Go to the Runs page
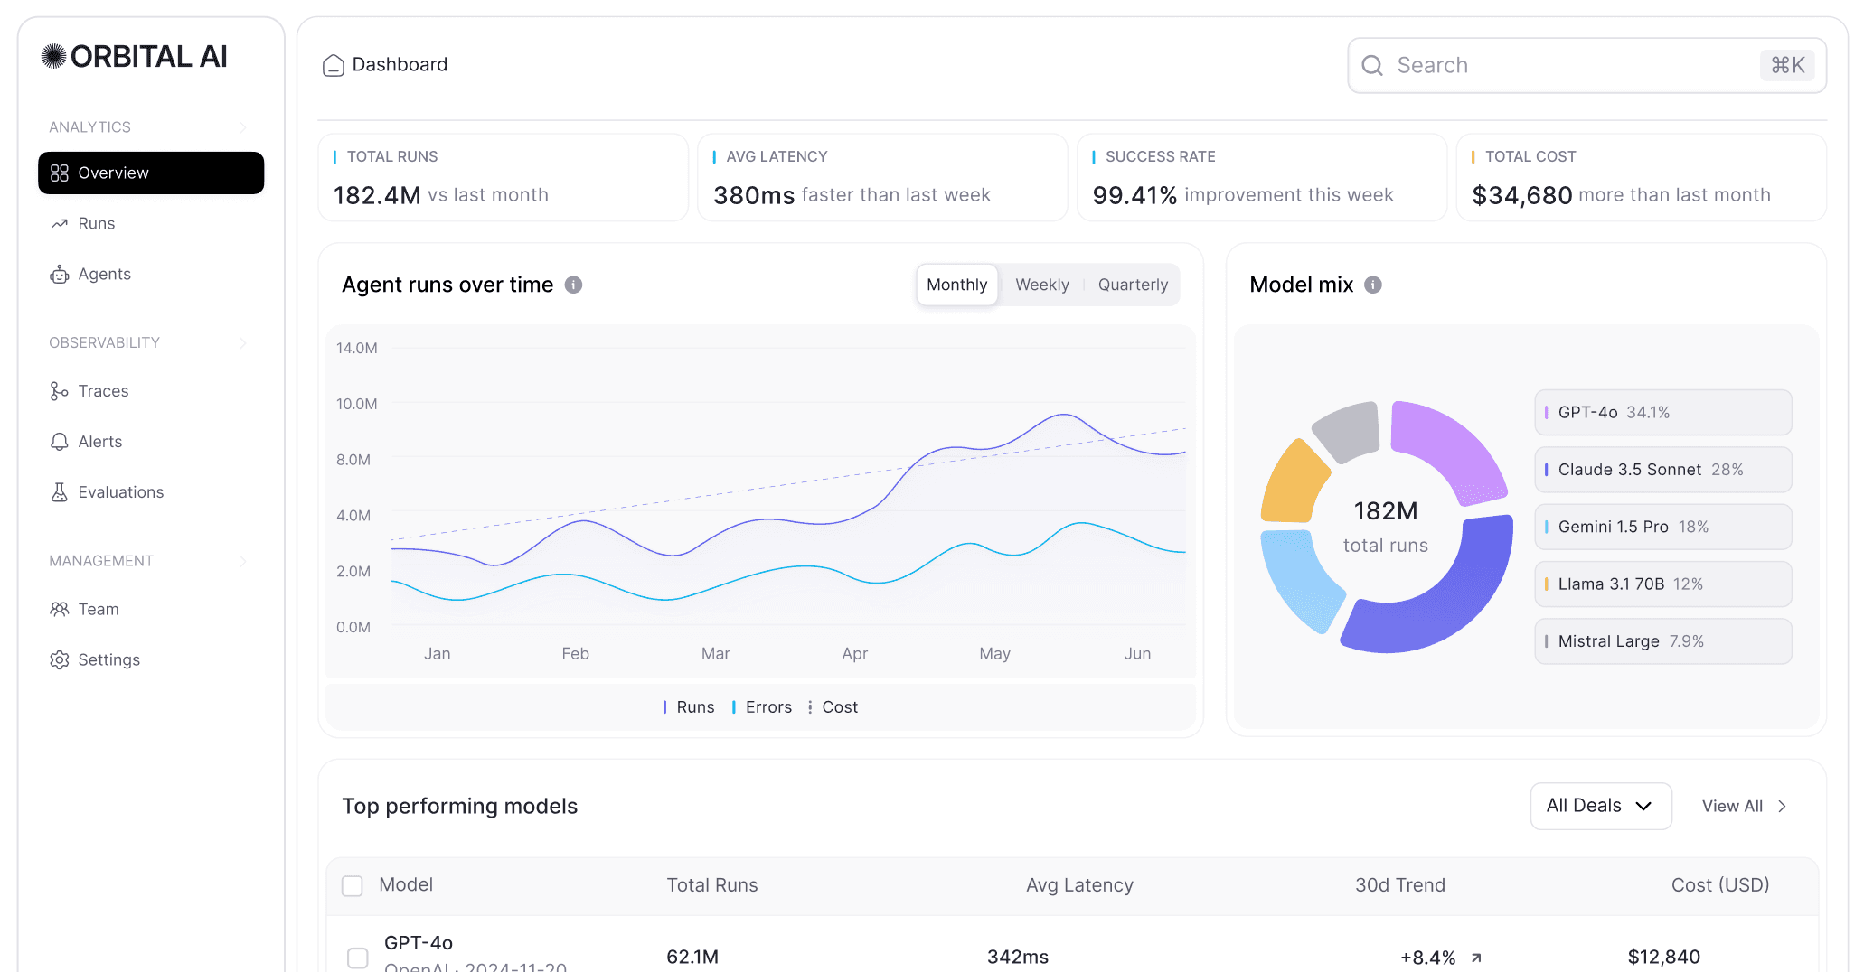This screenshot has height=972, width=1864. click(151, 224)
